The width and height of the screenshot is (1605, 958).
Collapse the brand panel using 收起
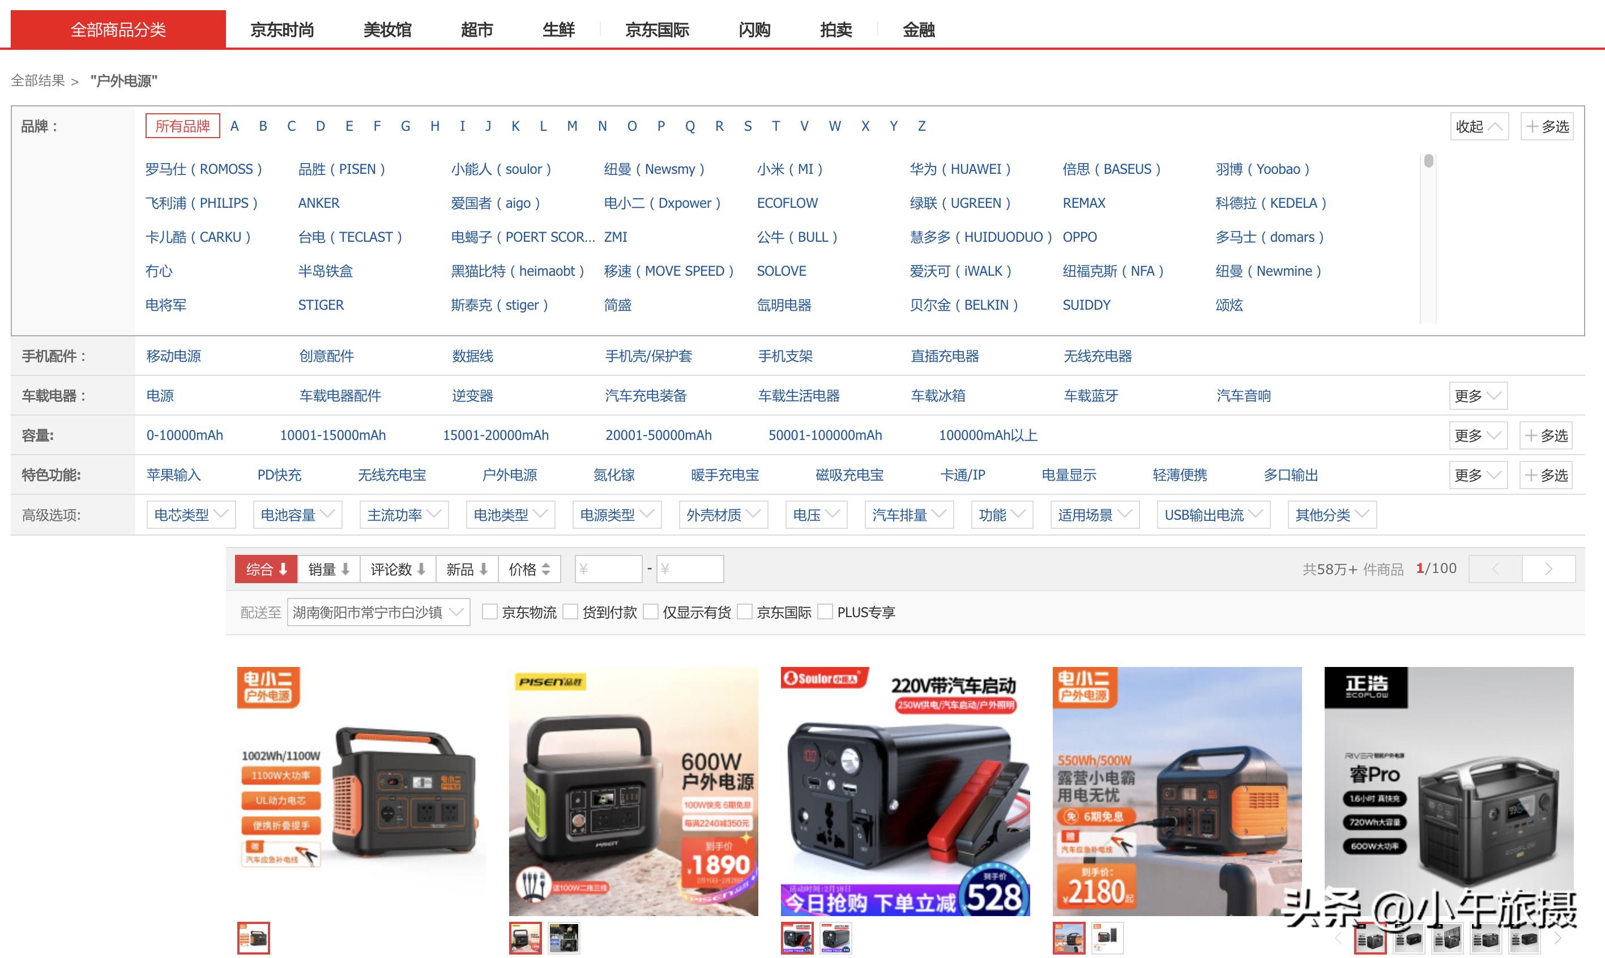point(1479,126)
